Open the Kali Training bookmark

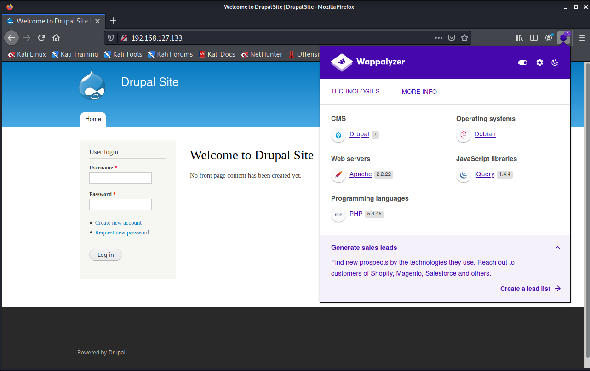(x=75, y=54)
